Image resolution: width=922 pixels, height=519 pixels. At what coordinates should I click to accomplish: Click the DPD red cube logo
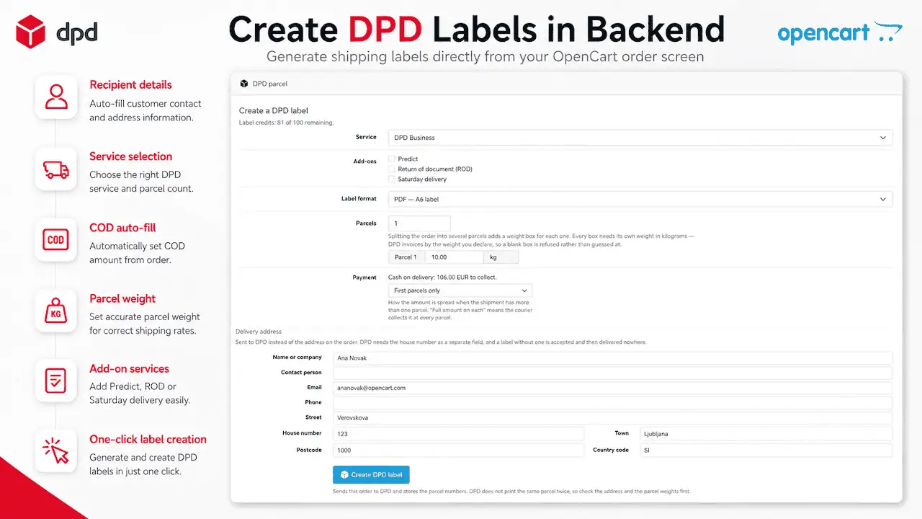click(31, 32)
